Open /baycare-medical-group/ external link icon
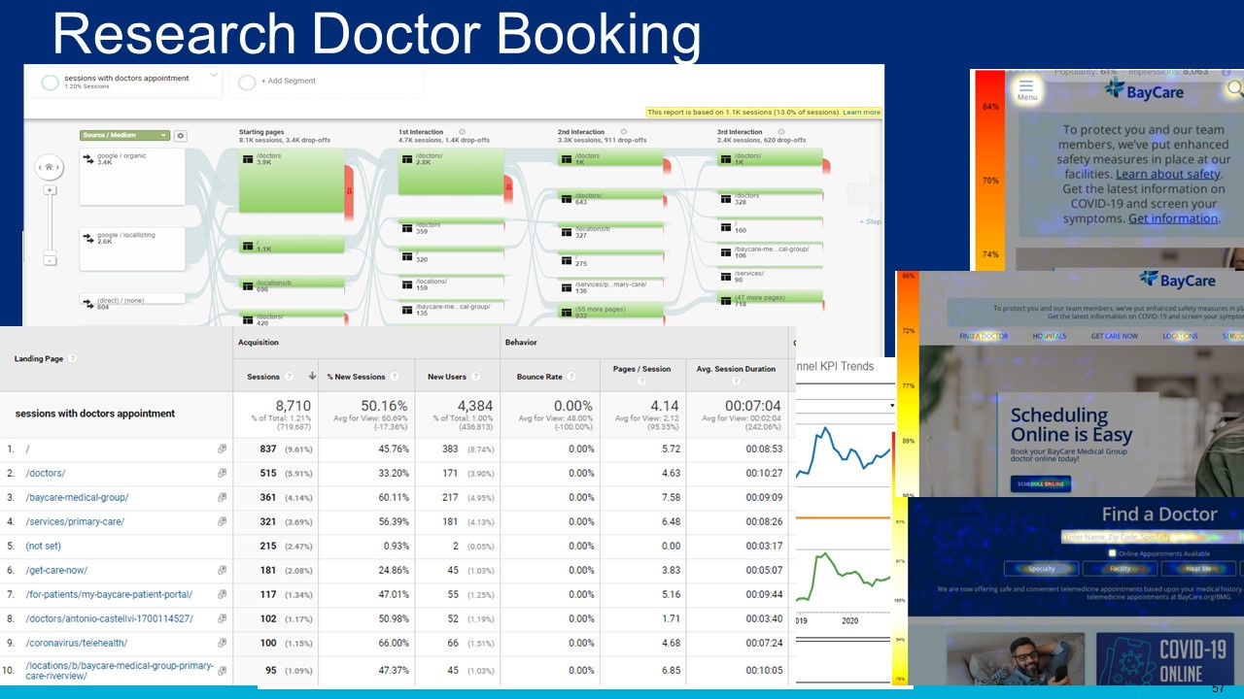Image resolution: width=1244 pixels, height=699 pixels. click(x=223, y=497)
